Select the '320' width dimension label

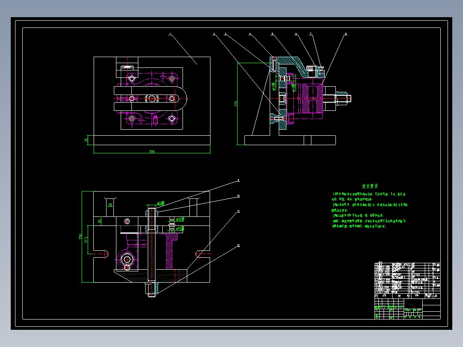coord(152,152)
